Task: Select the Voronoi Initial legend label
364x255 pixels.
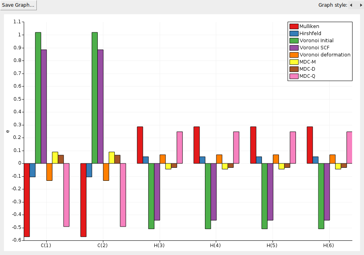Action: (317, 40)
